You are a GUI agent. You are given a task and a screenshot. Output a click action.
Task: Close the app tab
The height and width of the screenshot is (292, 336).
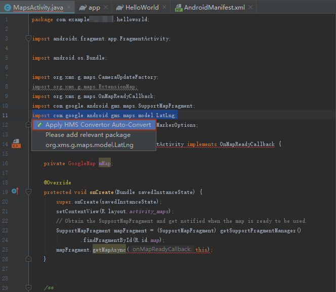click(x=106, y=7)
